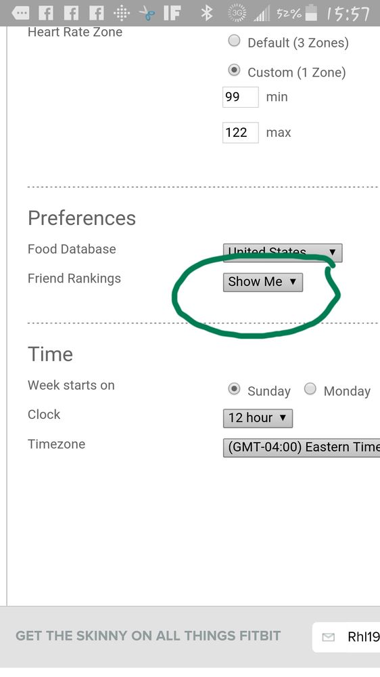380x677 pixels.
Task: Choose Sunday as week start
Action: click(234, 389)
